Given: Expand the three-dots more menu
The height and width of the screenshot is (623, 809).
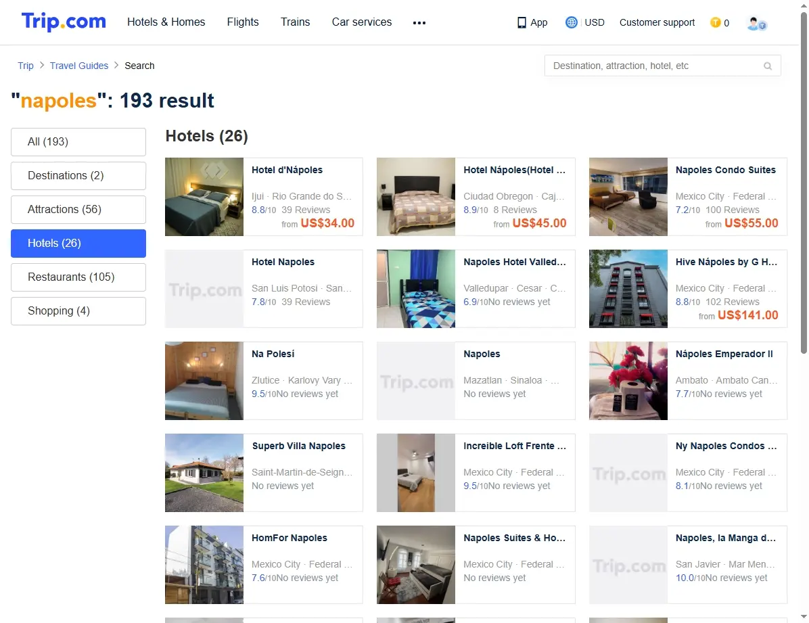Looking at the screenshot, I should tap(419, 23).
